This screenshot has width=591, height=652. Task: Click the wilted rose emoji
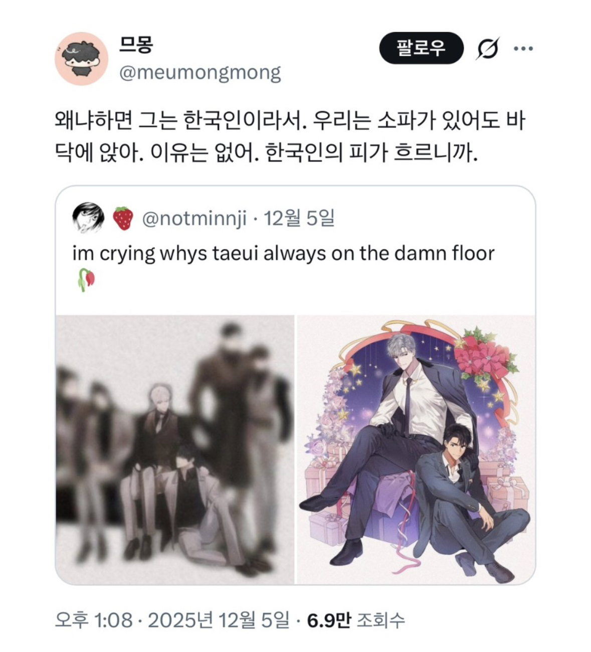[86, 280]
